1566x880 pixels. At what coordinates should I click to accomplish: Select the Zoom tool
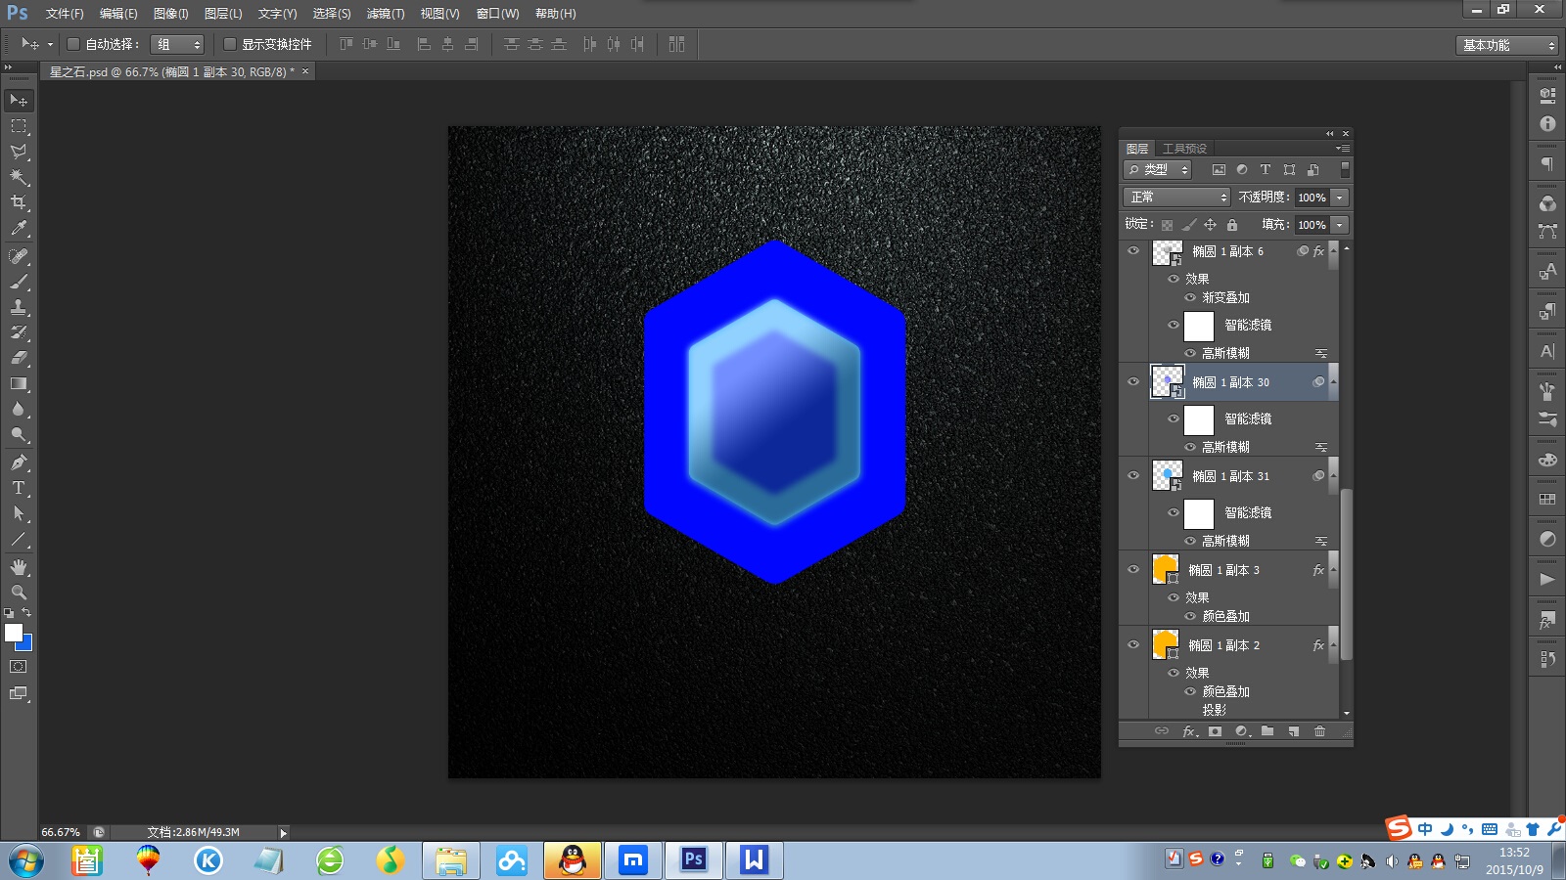19,593
